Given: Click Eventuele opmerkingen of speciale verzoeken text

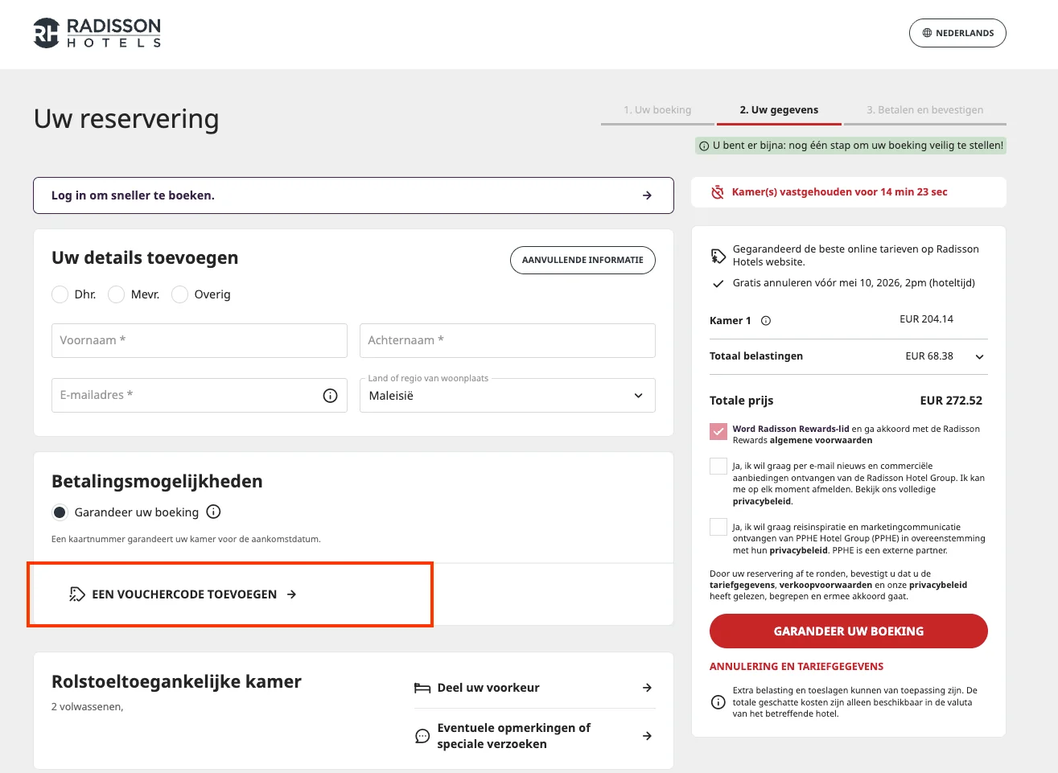Looking at the screenshot, I should (x=514, y=736).
